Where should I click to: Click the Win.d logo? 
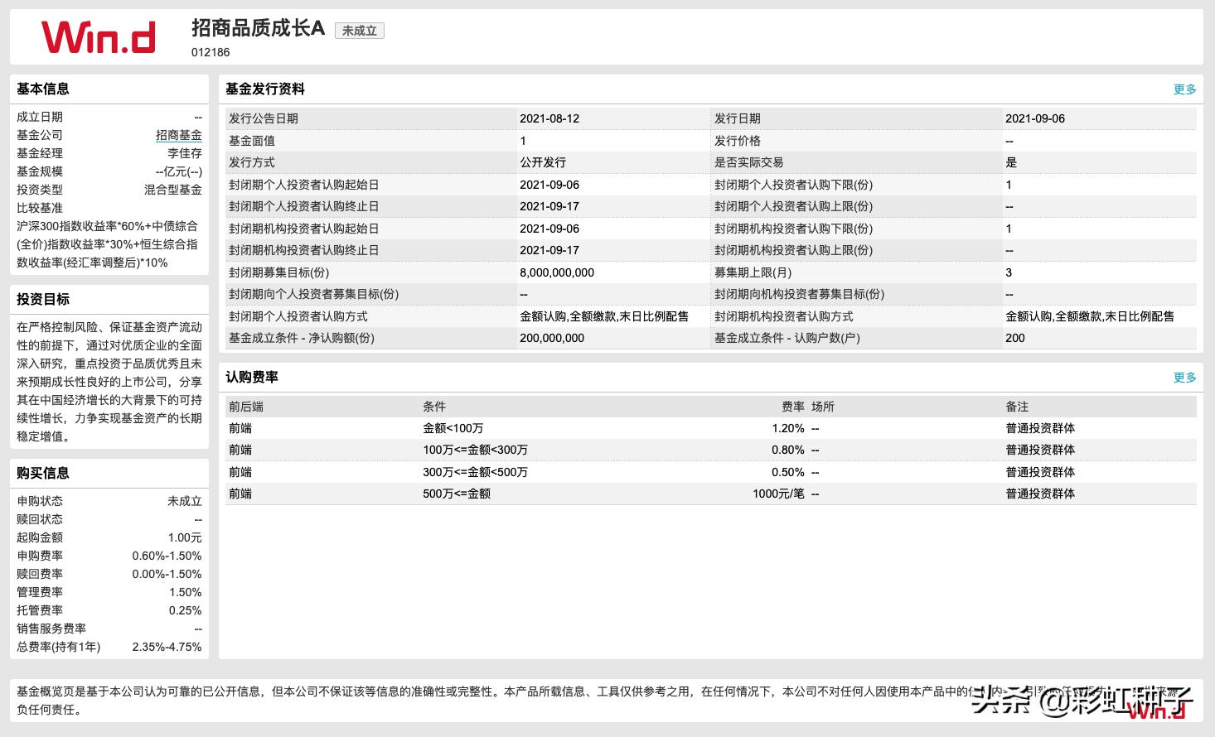click(99, 36)
